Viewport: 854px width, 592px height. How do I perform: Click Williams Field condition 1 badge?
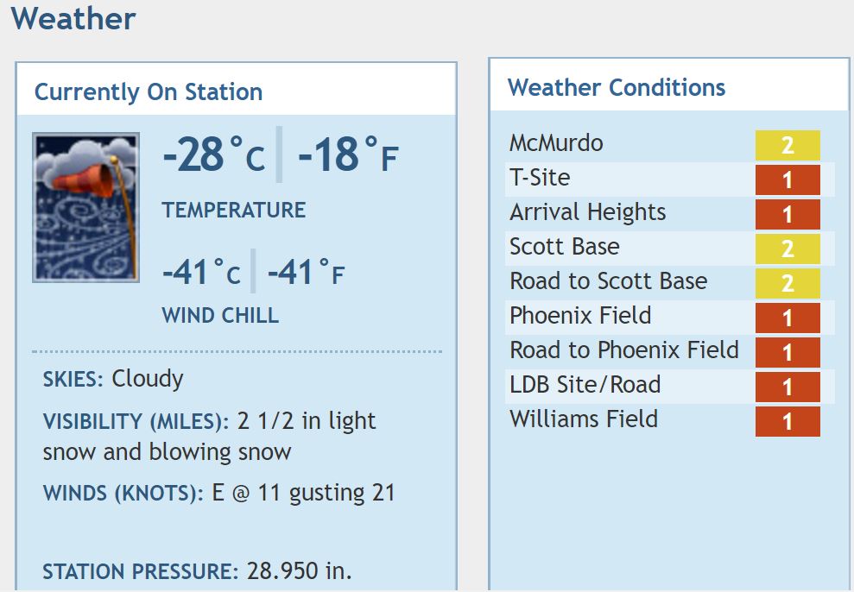pos(787,421)
